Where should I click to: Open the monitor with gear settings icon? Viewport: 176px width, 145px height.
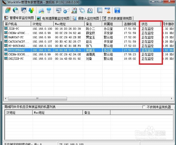pos(24,10)
